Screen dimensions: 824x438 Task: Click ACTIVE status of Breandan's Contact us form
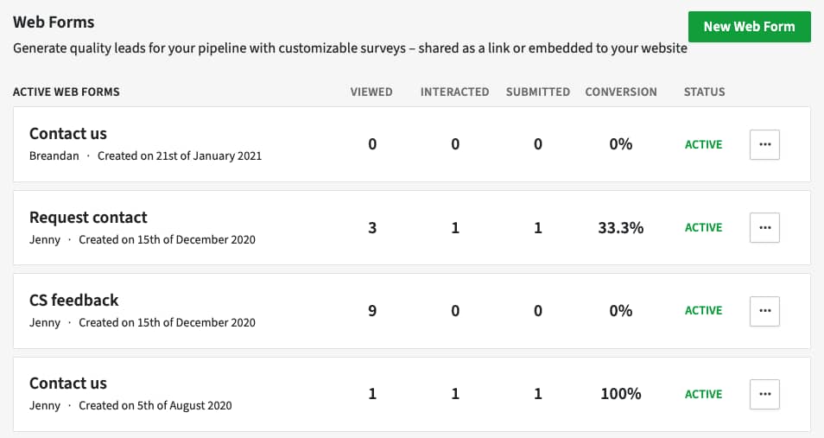tap(704, 144)
